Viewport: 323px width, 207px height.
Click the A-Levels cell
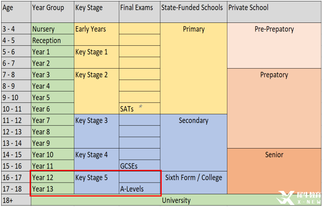(132, 189)
